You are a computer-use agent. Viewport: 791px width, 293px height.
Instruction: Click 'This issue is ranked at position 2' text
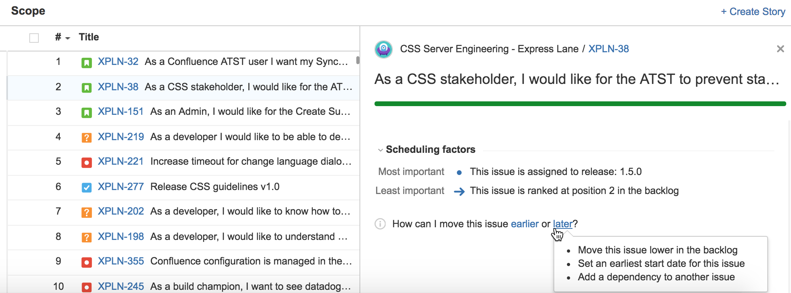pos(574,190)
